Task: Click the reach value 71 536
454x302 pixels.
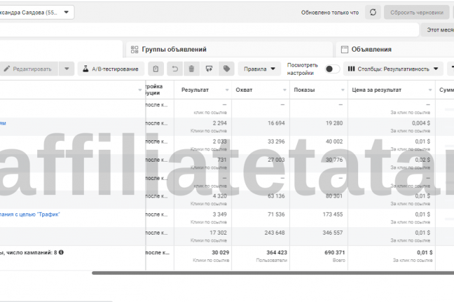Action: click(276, 214)
